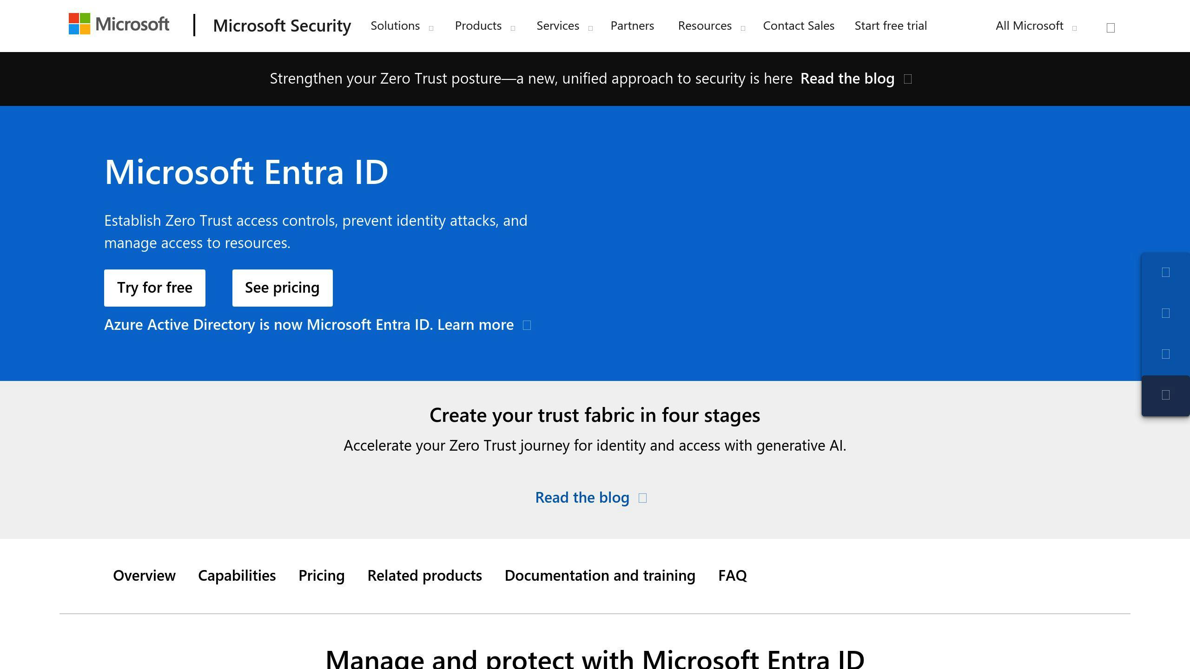The width and height of the screenshot is (1190, 669).
Task: Click Read the blog under trust fabric heading
Action: pyautogui.click(x=591, y=498)
